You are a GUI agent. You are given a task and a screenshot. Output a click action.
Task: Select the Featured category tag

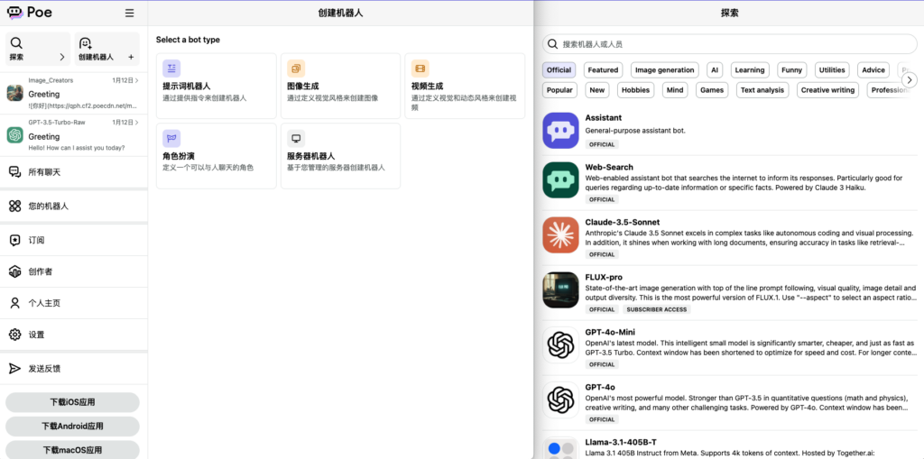(603, 70)
